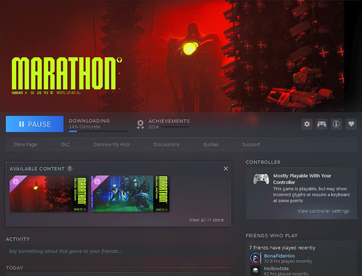This screenshot has height=276, width=362.
Task: Click Hollowtide's skull avatar
Action: [x=255, y=271]
